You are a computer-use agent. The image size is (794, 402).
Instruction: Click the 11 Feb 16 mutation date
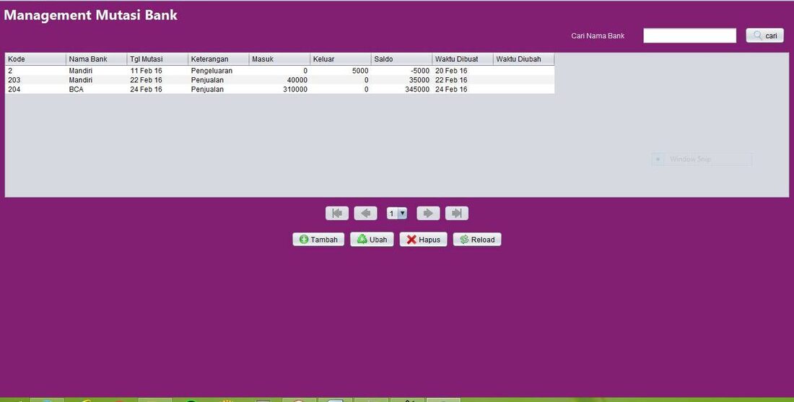click(157, 71)
